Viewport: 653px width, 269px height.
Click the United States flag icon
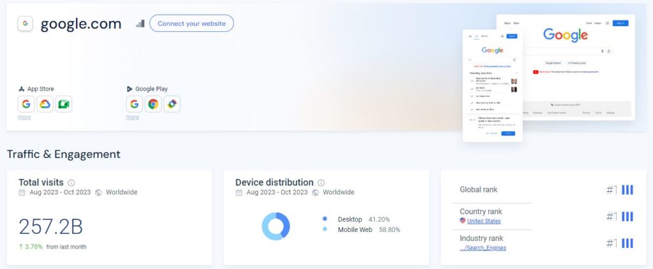tap(463, 221)
